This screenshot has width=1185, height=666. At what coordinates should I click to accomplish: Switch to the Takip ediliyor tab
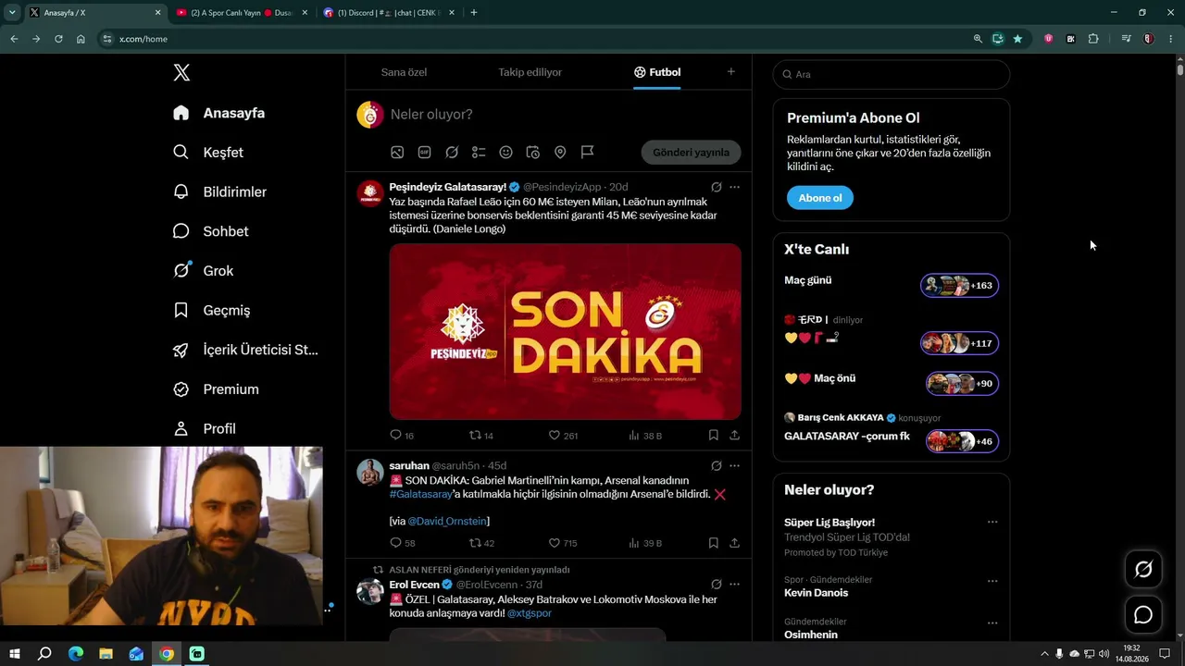coord(530,72)
